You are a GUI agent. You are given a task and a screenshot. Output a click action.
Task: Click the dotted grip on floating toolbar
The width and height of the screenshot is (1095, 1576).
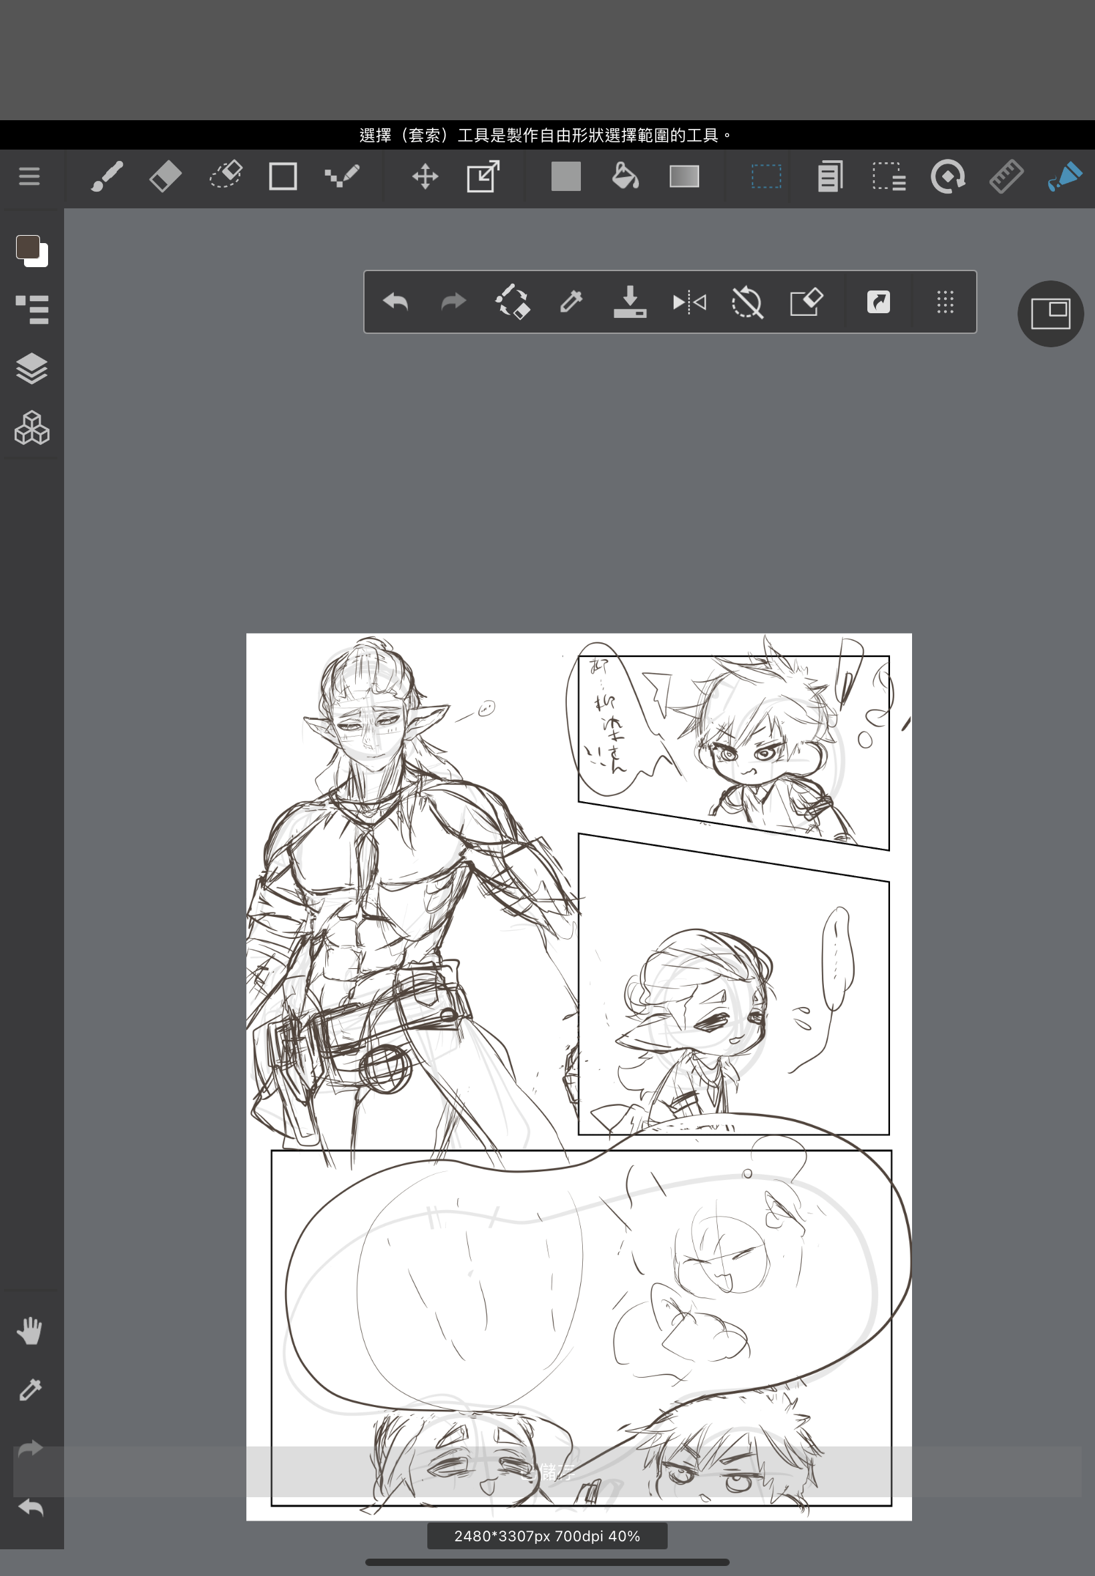pos(945,302)
